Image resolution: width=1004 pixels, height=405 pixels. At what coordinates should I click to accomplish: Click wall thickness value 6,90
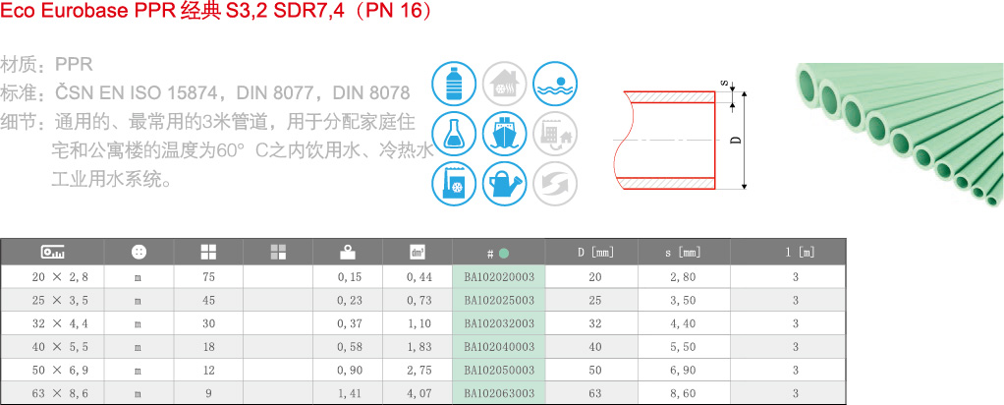tap(683, 371)
